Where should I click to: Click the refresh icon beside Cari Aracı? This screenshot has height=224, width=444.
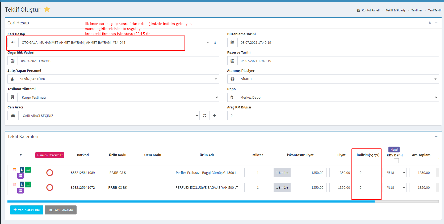point(204,116)
